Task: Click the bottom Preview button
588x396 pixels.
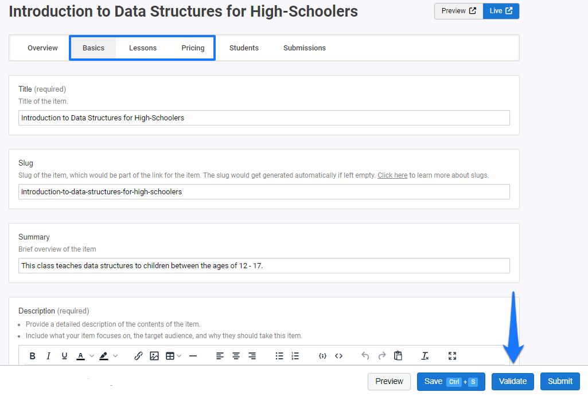Action: point(390,382)
